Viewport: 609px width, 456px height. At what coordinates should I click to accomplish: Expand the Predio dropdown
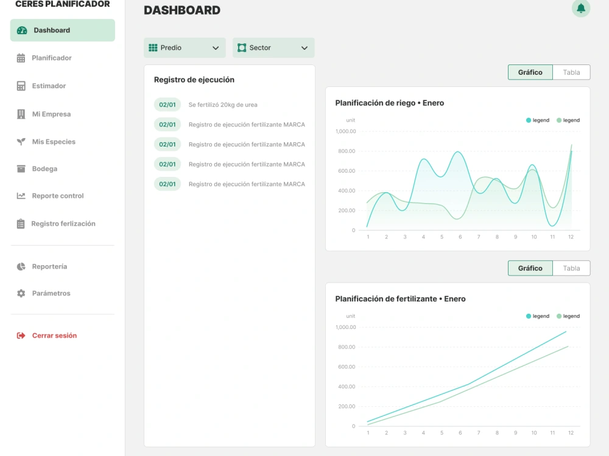point(185,47)
